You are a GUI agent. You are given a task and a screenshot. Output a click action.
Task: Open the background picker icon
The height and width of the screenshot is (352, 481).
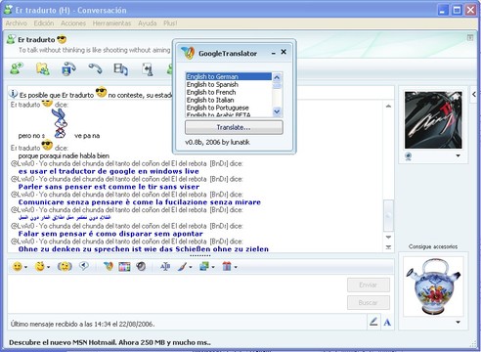(204, 267)
